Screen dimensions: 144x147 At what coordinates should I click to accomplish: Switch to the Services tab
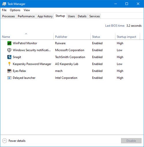(x=94, y=16)
